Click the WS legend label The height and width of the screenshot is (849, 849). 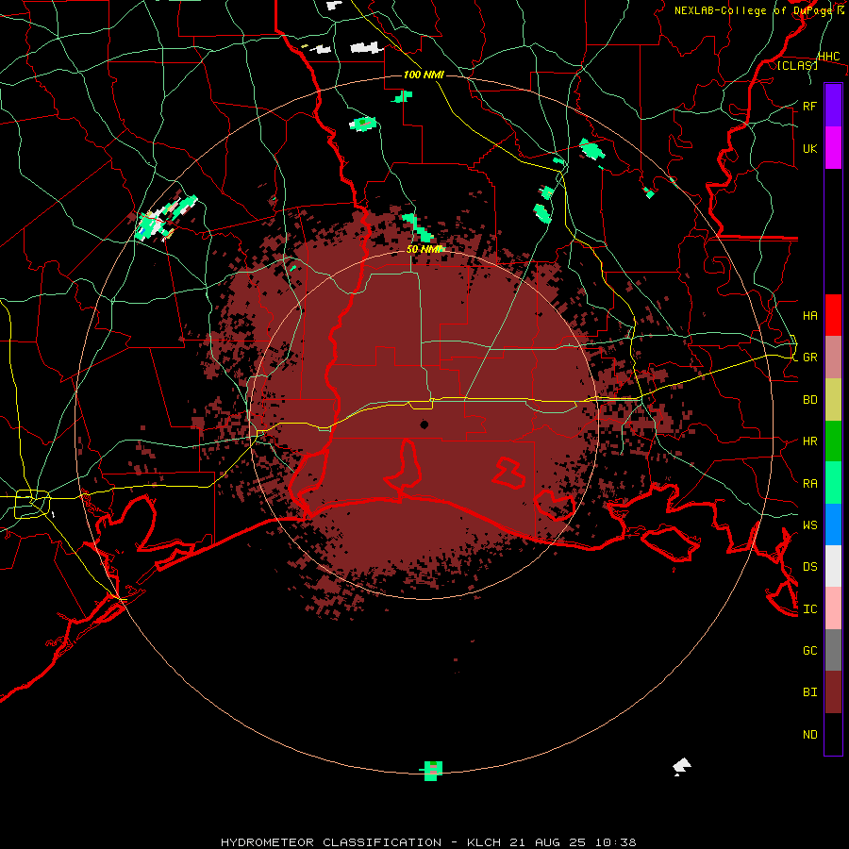tap(809, 525)
